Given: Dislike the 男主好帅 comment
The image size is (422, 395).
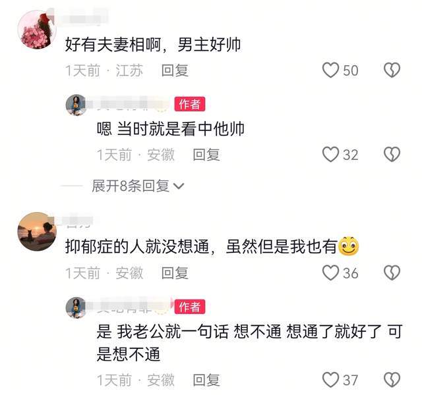Looking at the screenshot, I should pyautogui.click(x=392, y=70).
